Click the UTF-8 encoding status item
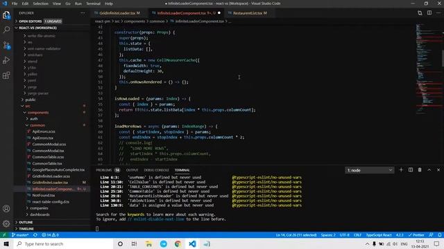The image size is (444, 249). (345, 235)
